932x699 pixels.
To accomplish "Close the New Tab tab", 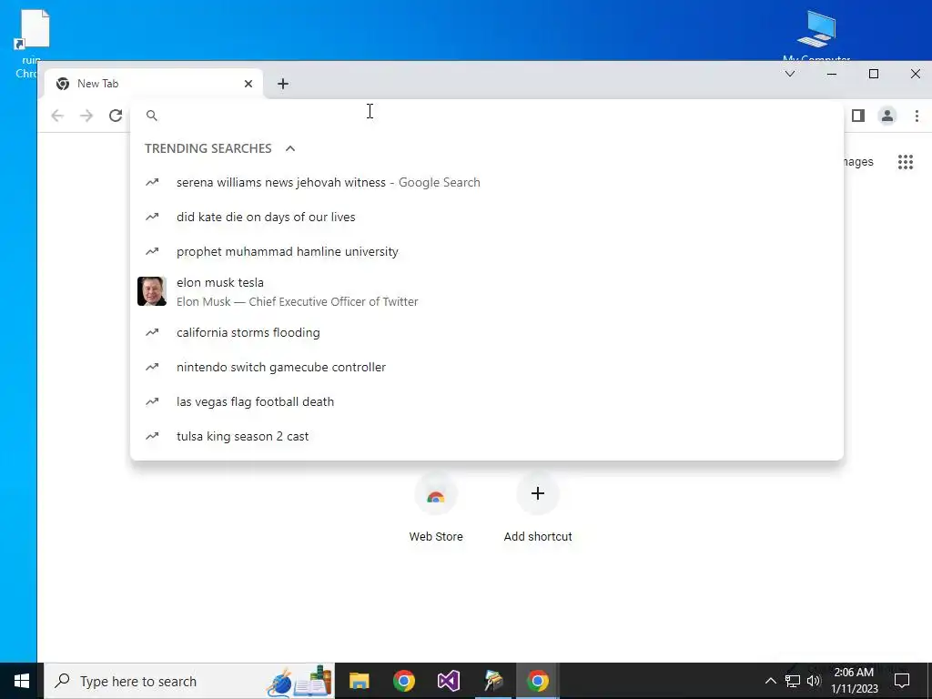I will point(248,84).
